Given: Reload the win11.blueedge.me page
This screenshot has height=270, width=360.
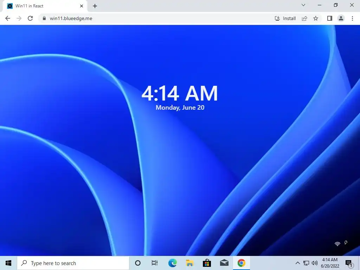Looking at the screenshot, I should [30, 18].
